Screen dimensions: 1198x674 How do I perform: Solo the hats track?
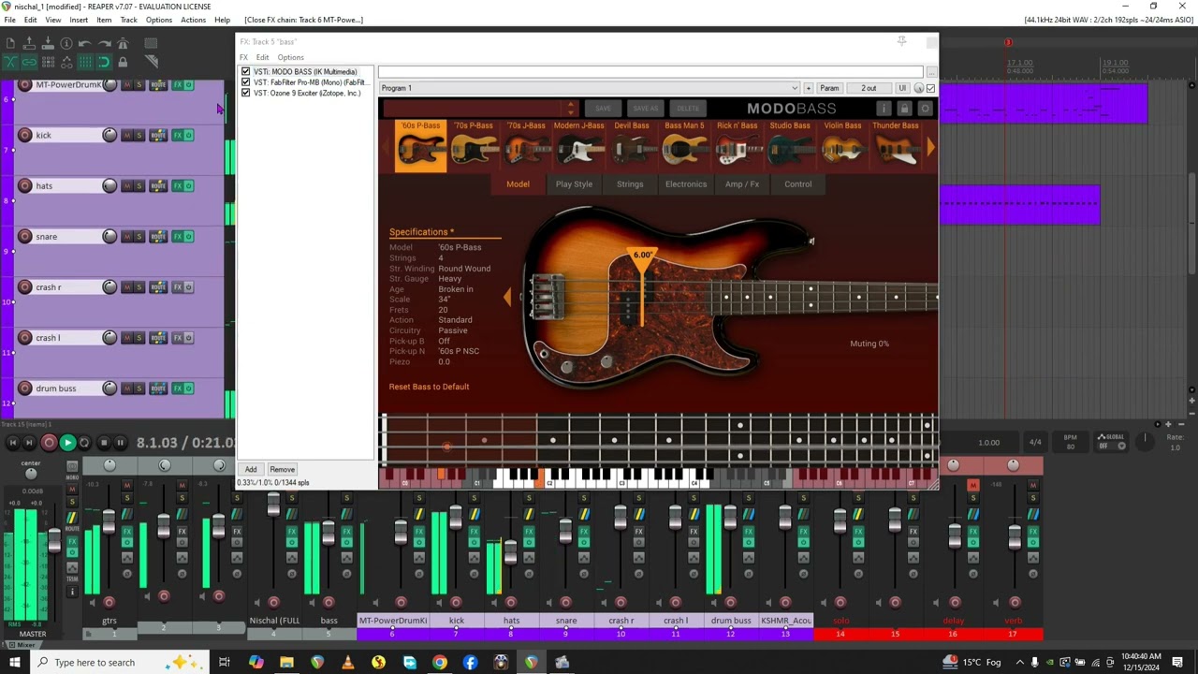tap(139, 186)
